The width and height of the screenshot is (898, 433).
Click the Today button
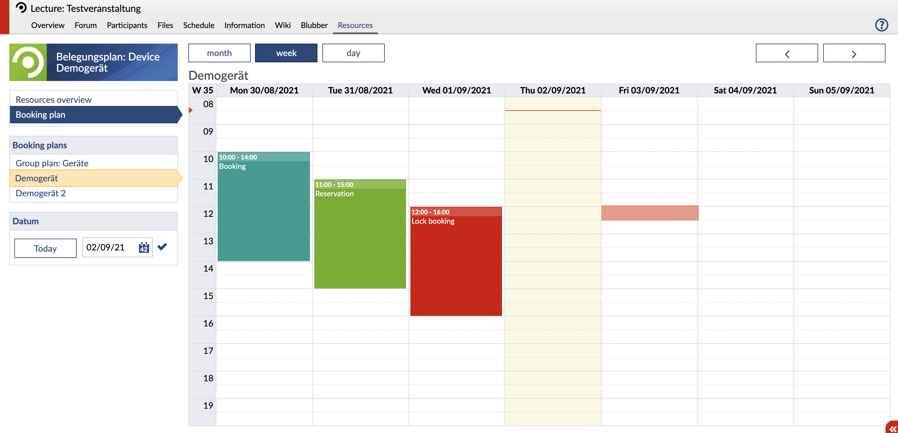pyautogui.click(x=45, y=248)
